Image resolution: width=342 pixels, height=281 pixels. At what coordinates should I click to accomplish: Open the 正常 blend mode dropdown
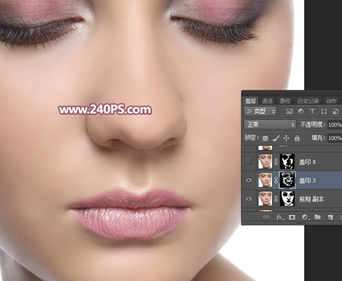click(270, 125)
